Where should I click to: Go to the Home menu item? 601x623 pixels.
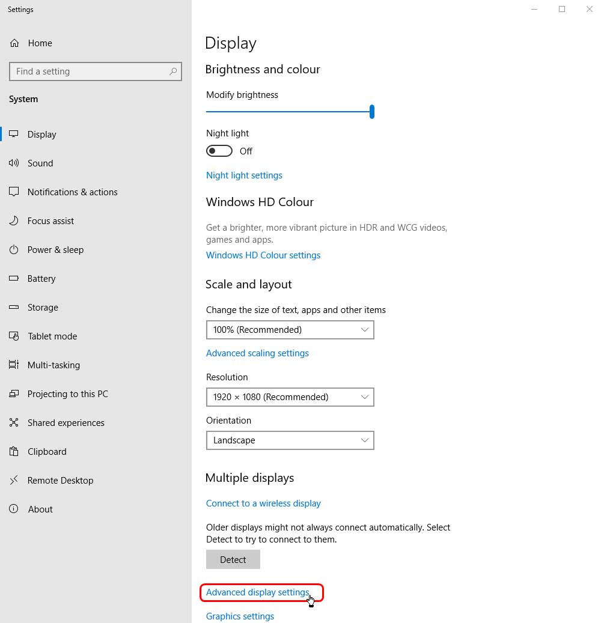click(x=40, y=43)
